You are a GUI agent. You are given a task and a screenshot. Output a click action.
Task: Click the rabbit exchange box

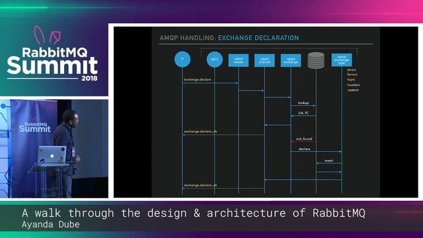(x=291, y=60)
